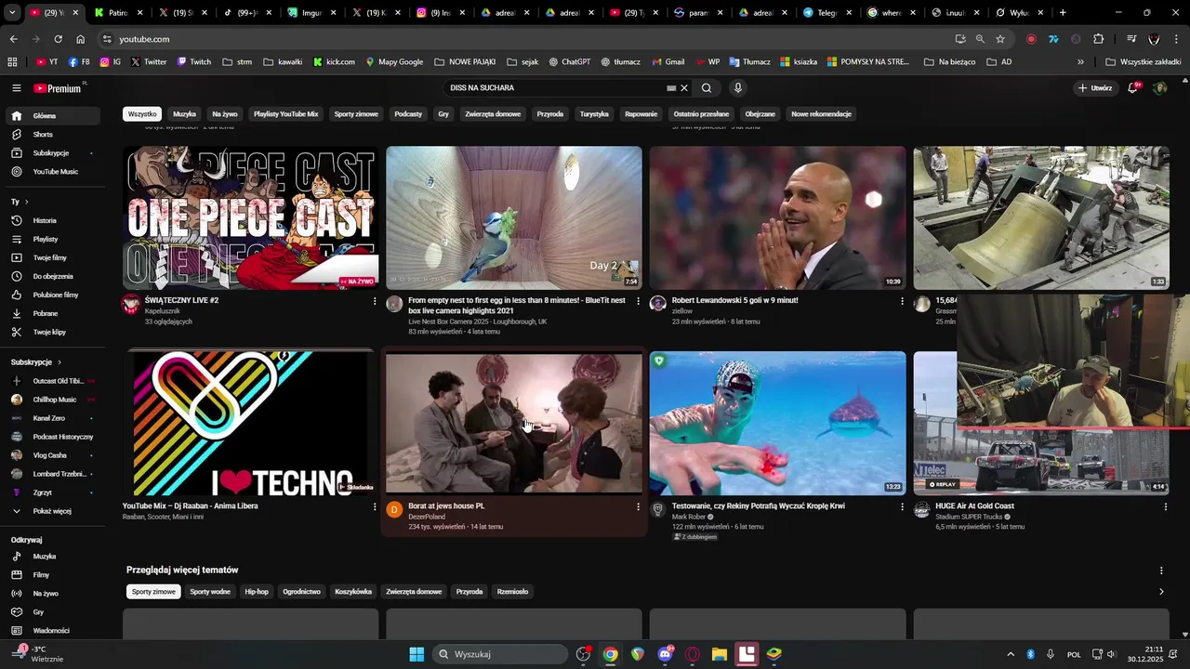Click the search magnifier button

pos(707,88)
